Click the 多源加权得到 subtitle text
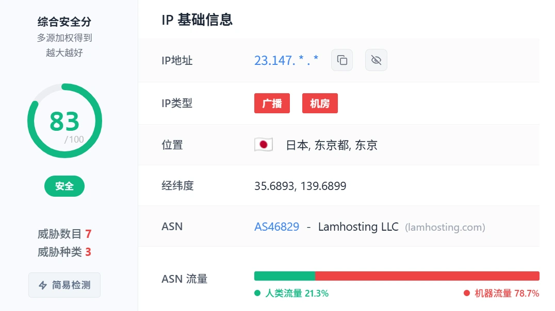This screenshot has height=311, width=555. click(64, 38)
